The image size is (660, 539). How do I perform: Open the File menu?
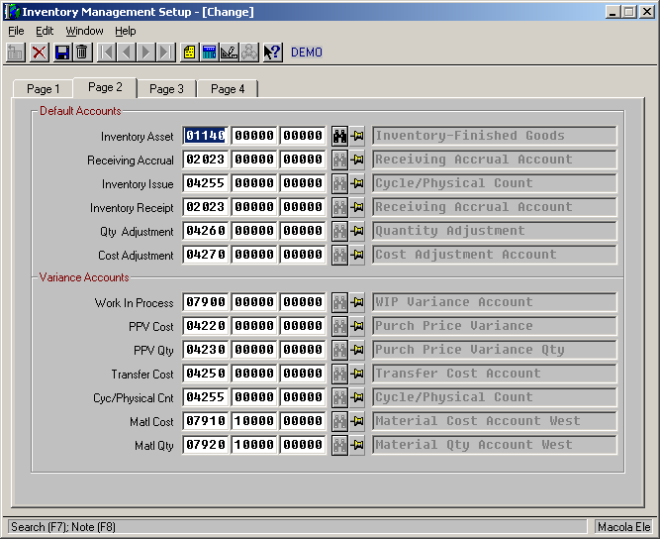(16, 31)
